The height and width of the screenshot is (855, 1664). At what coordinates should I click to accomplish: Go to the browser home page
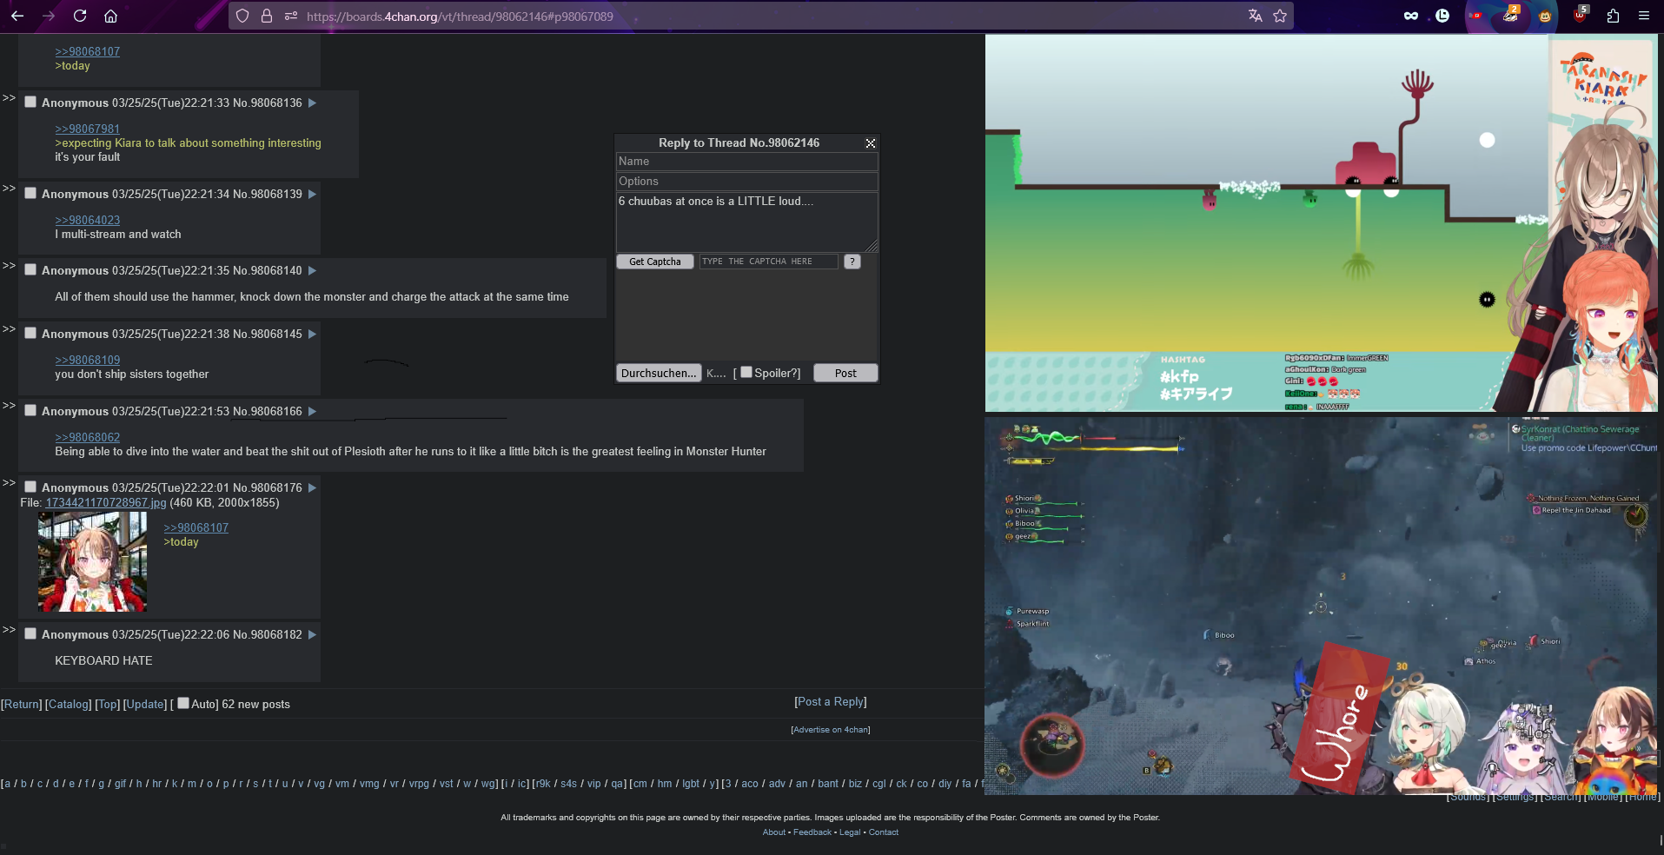110,16
